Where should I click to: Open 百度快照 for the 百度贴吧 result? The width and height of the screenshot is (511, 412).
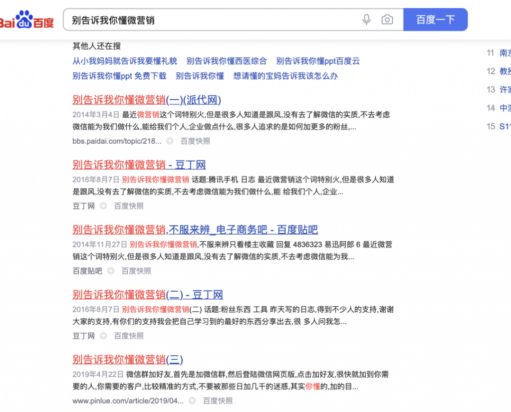click(x=136, y=271)
